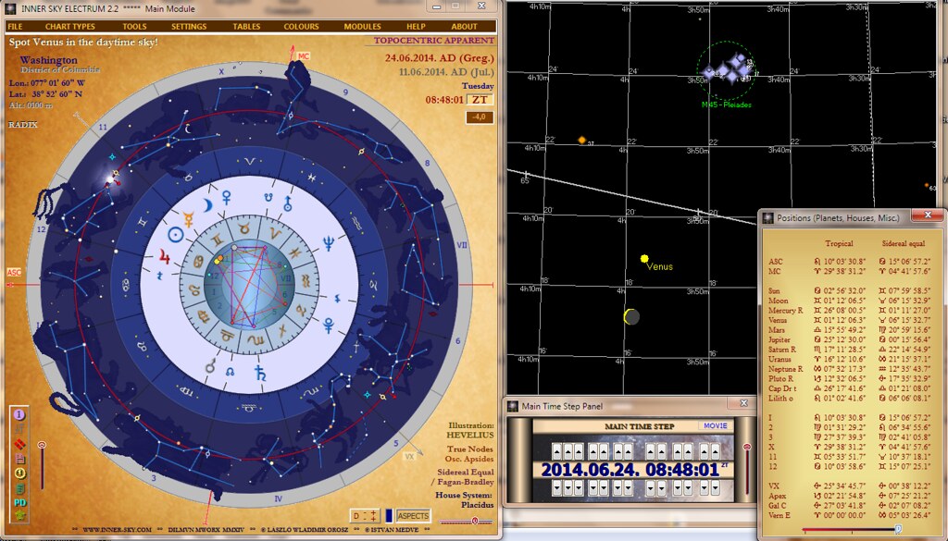Click the red MC marker on the chart
This screenshot has width=948, height=541.
tap(304, 56)
